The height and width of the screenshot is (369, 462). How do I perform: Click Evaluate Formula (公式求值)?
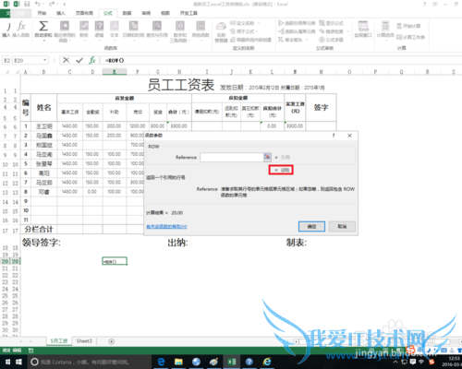331,40
